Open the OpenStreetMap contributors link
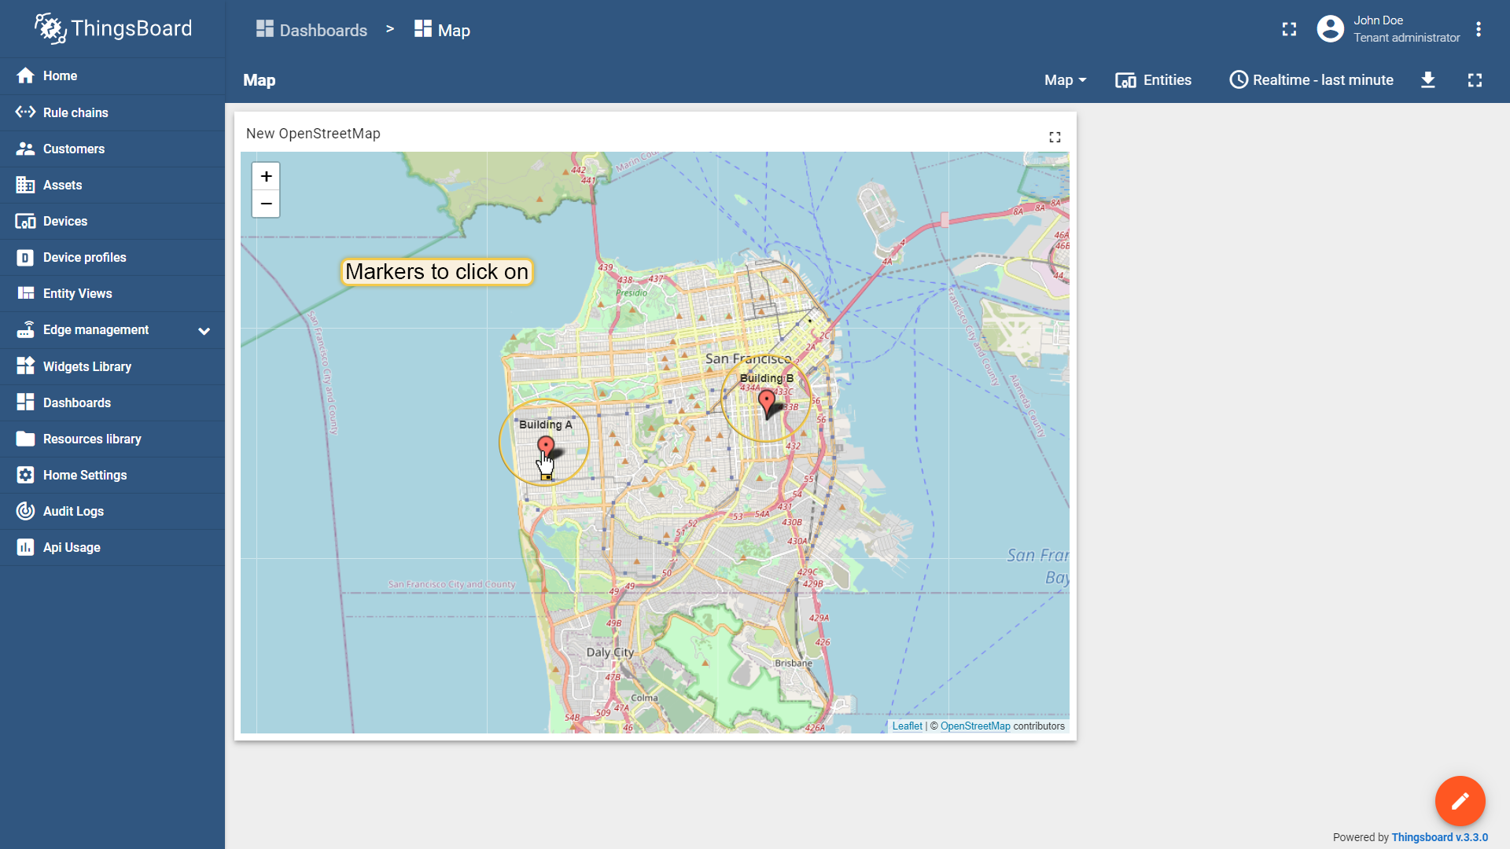1510x849 pixels. click(x=975, y=726)
